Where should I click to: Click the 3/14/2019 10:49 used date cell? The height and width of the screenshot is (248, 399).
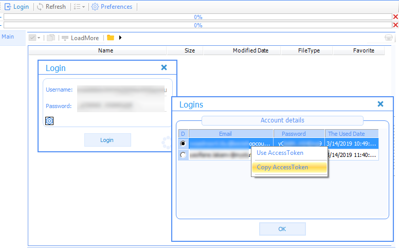click(x=352, y=144)
